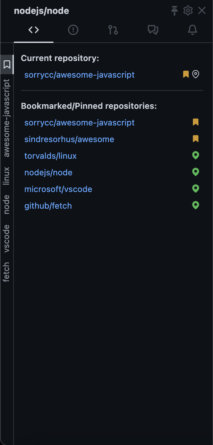Click the green pin beside github/fetch
The image size is (213, 445).
tap(196, 206)
